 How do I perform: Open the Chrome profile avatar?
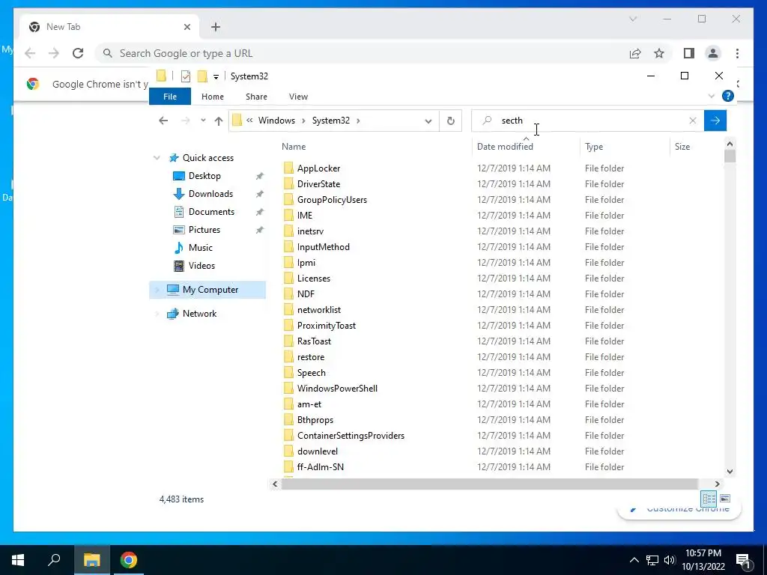click(x=713, y=53)
